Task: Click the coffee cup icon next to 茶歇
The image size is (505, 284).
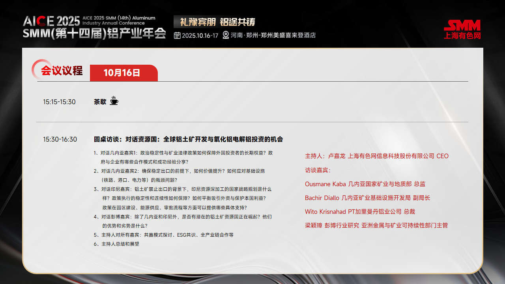Action: pos(114,101)
